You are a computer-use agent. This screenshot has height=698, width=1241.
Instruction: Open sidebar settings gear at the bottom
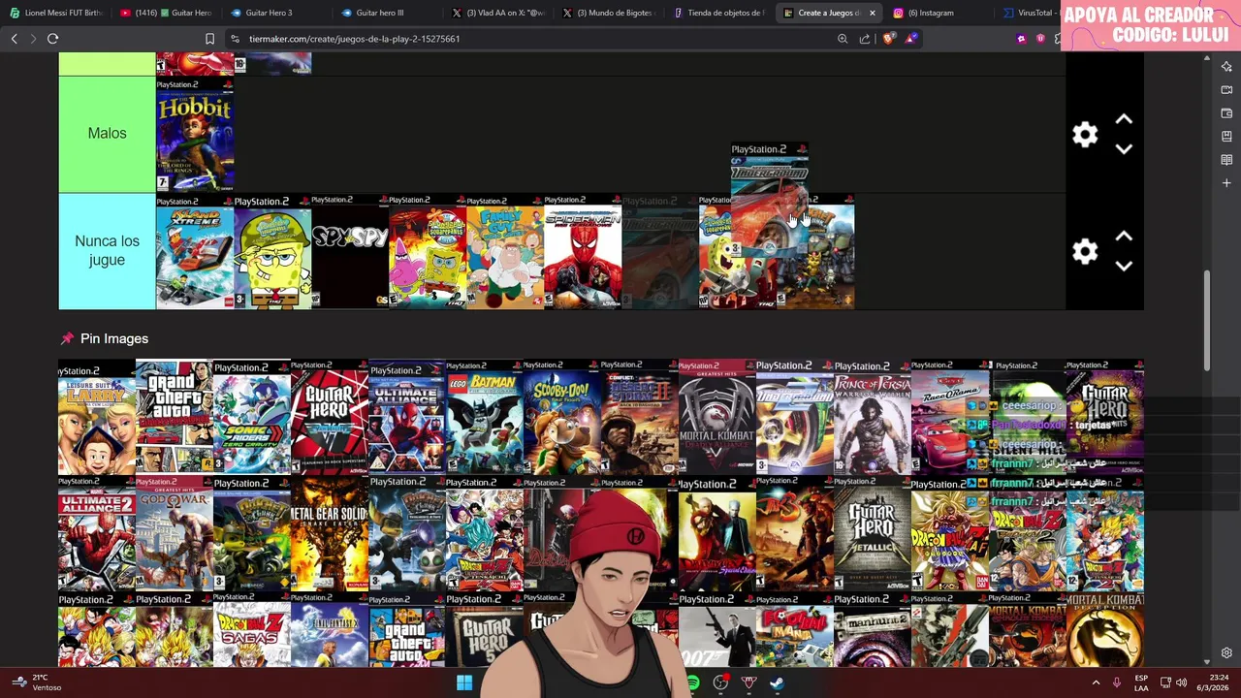tap(1226, 653)
